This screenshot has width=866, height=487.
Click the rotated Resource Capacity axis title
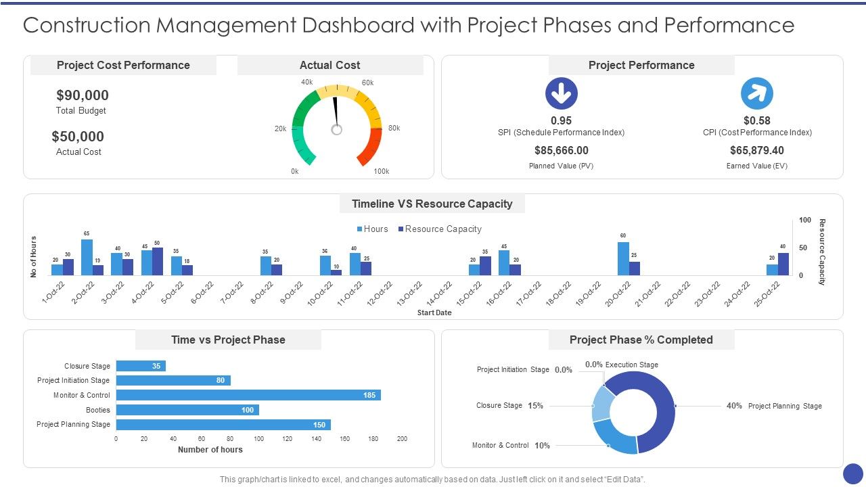point(822,252)
